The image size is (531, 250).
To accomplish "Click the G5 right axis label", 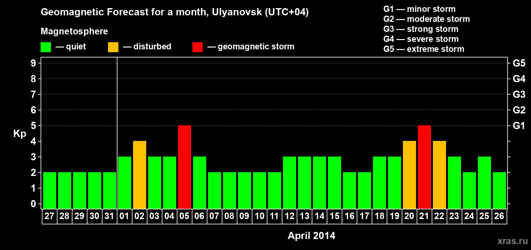I will (x=519, y=63).
